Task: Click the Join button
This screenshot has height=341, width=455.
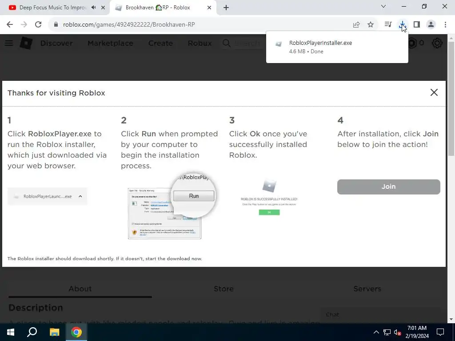Action: click(x=388, y=187)
